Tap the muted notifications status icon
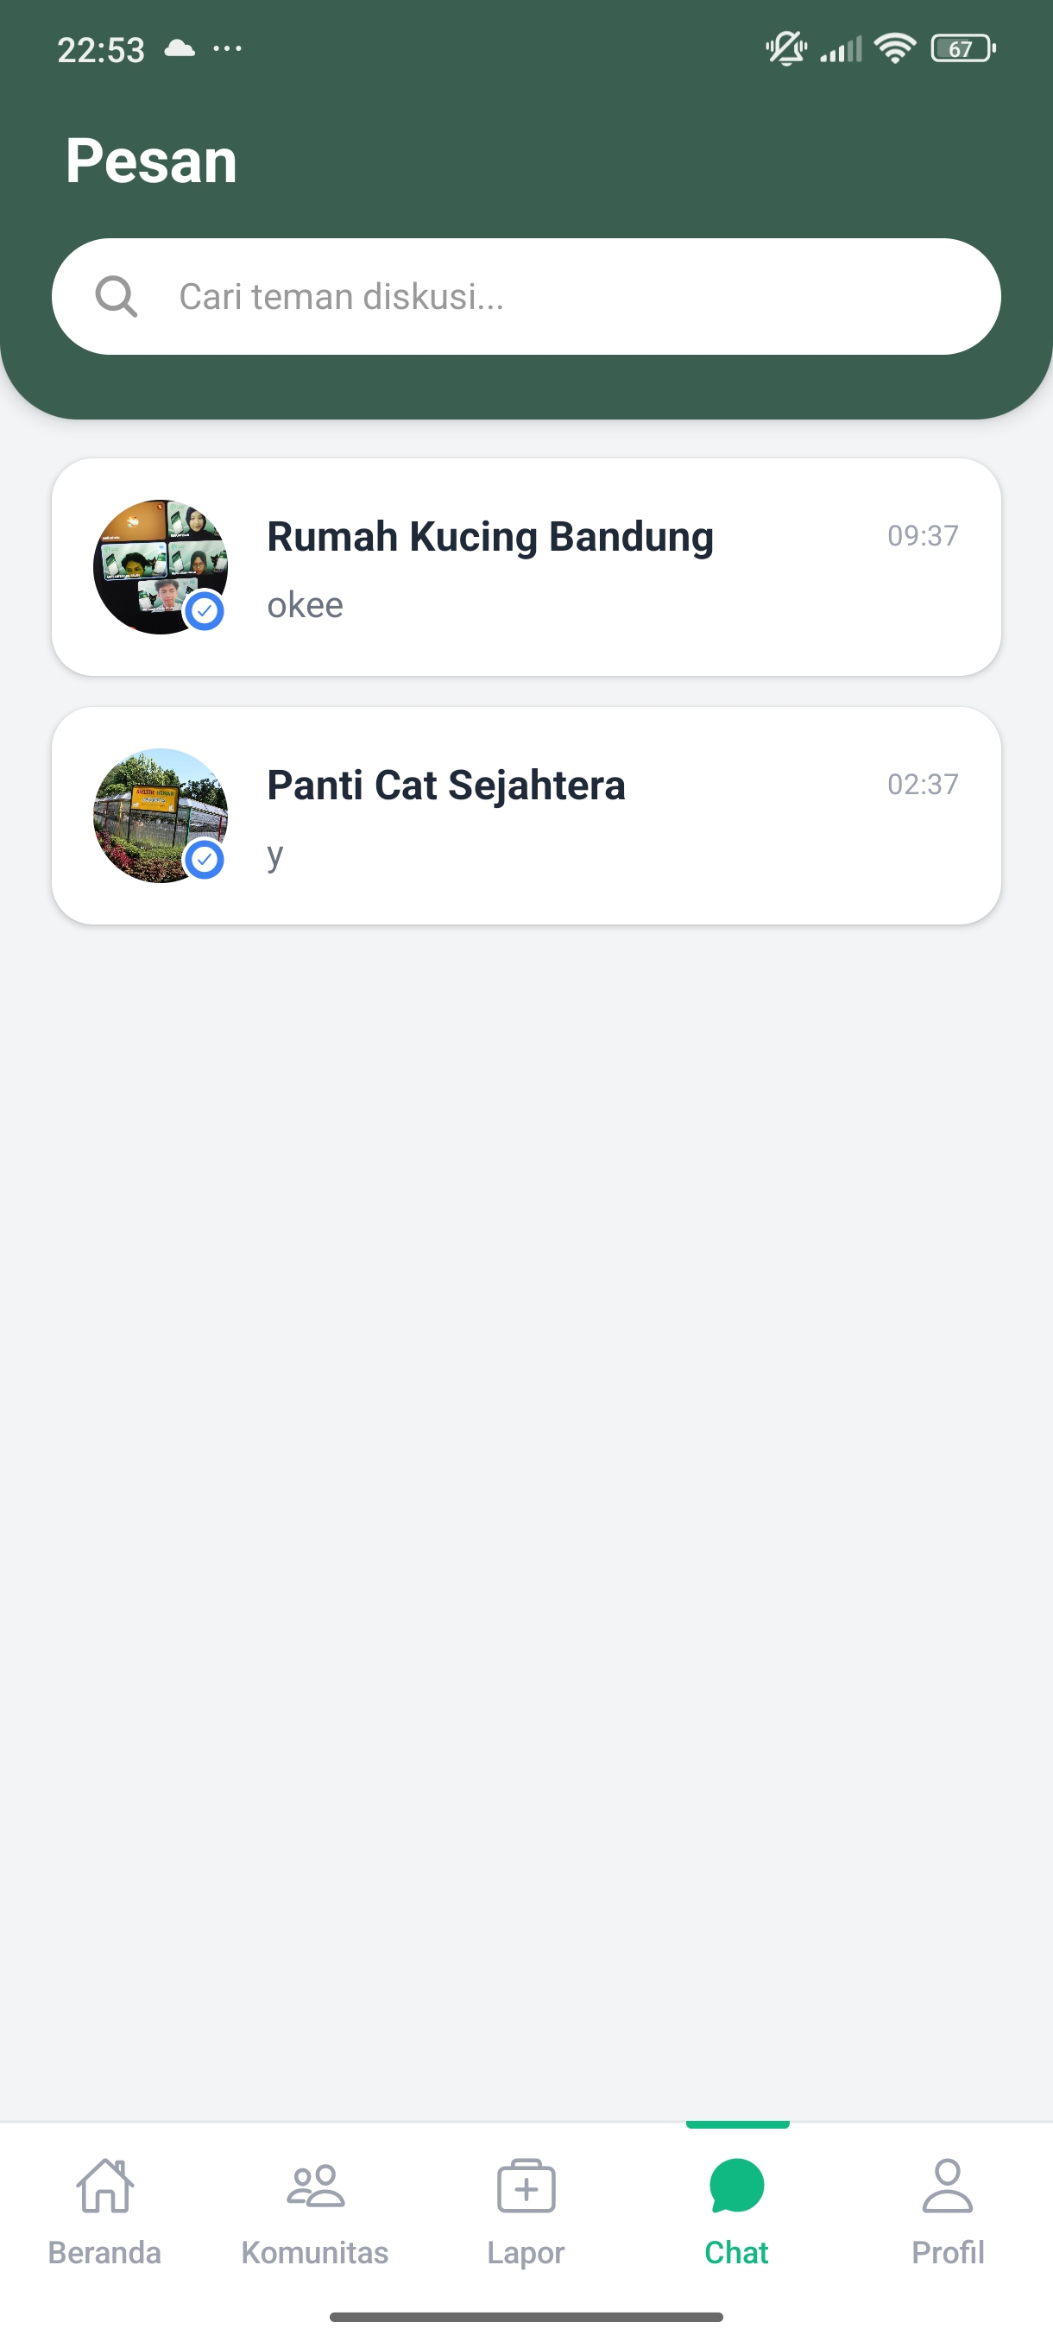Viewport: 1053px width, 2341px height. tap(786, 48)
